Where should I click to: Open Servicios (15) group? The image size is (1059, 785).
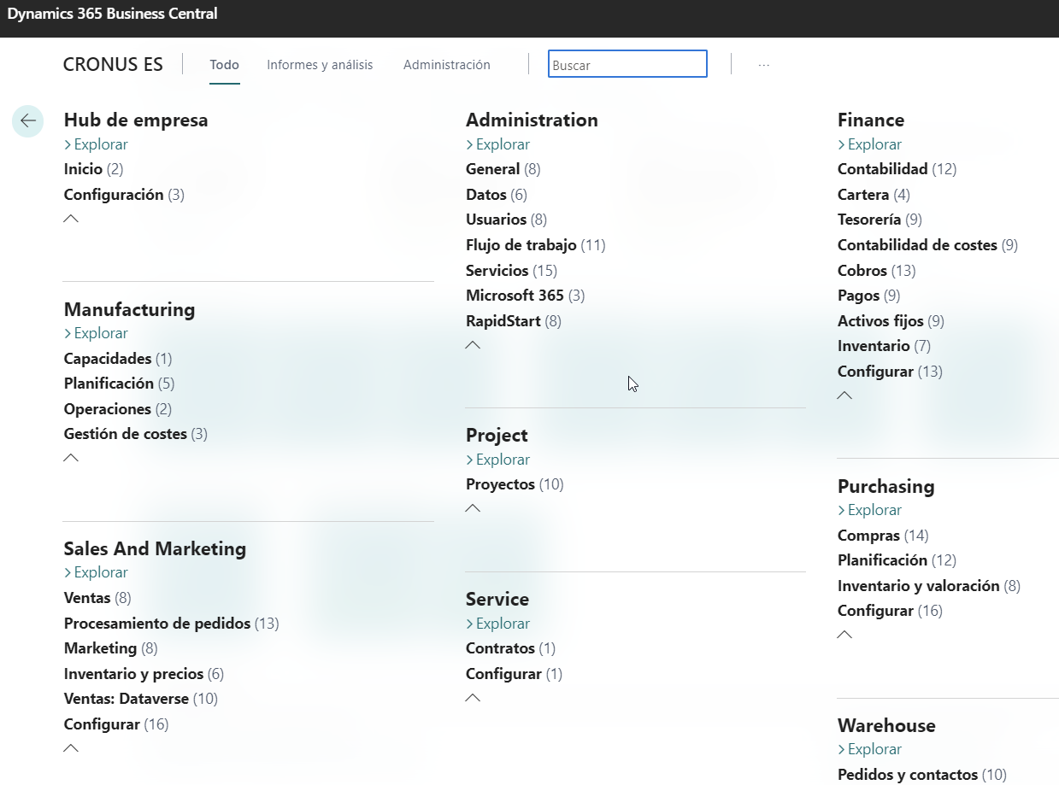click(511, 271)
